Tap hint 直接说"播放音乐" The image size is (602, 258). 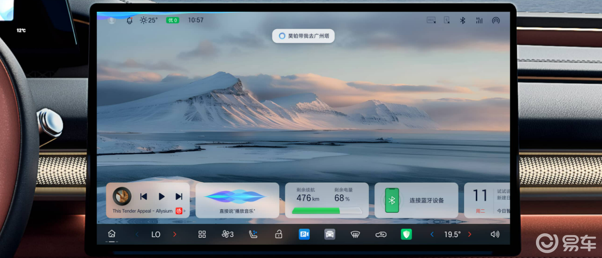(237, 211)
